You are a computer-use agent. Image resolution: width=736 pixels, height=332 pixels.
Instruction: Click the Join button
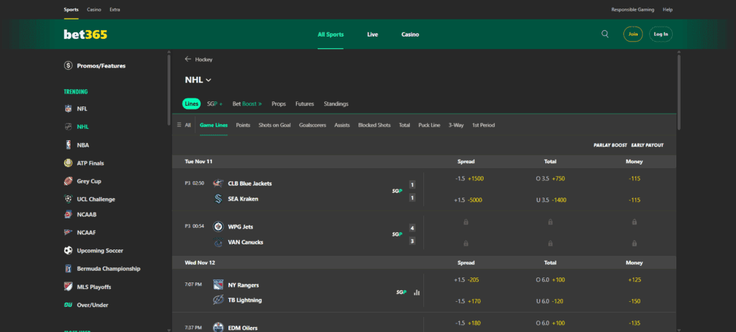(x=633, y=34)
